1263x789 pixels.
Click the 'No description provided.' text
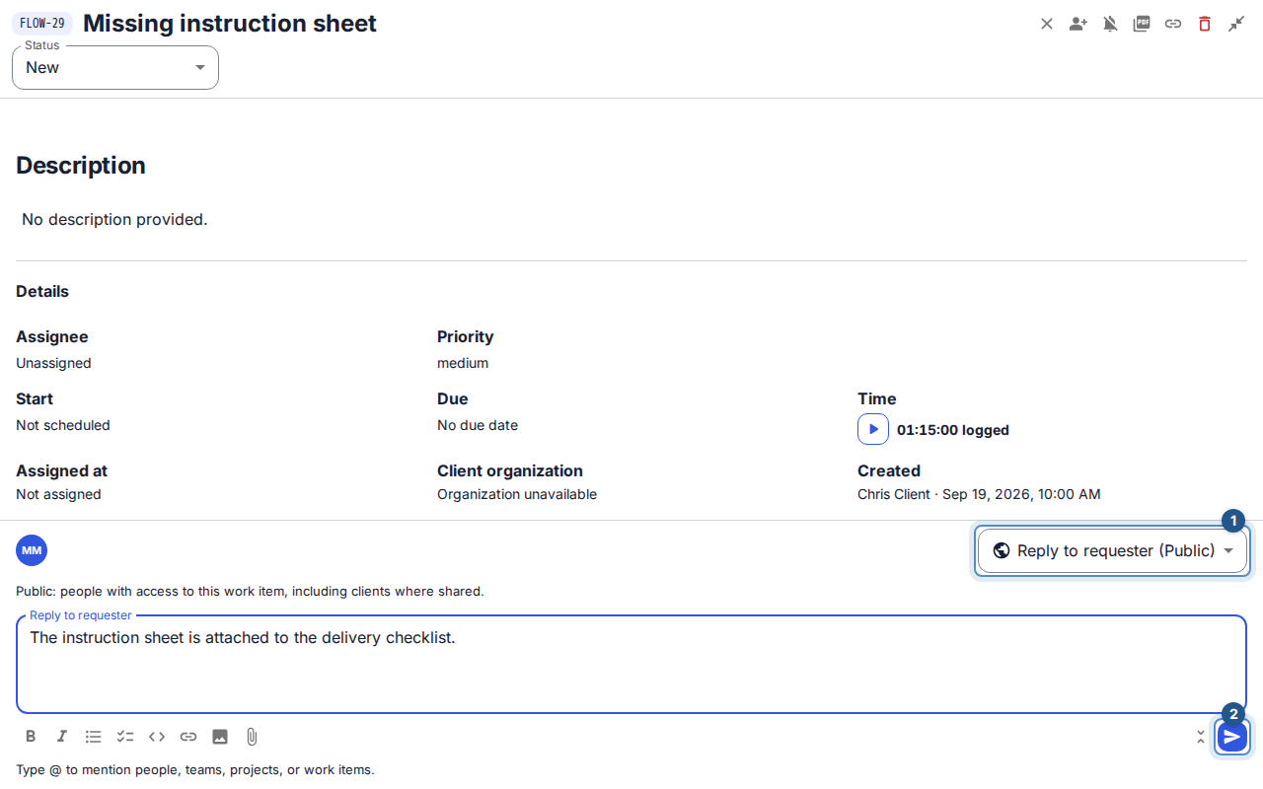point(114,219)
